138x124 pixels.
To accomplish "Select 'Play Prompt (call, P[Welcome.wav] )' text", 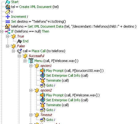I will tap(73, 95).
